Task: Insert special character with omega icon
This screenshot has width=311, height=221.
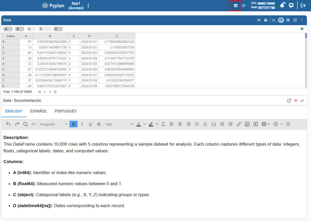Action: (x=214, y=124)
